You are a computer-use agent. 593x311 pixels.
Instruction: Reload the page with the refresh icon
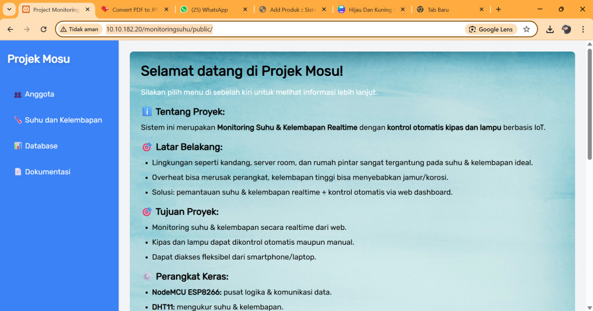(43, 29)
